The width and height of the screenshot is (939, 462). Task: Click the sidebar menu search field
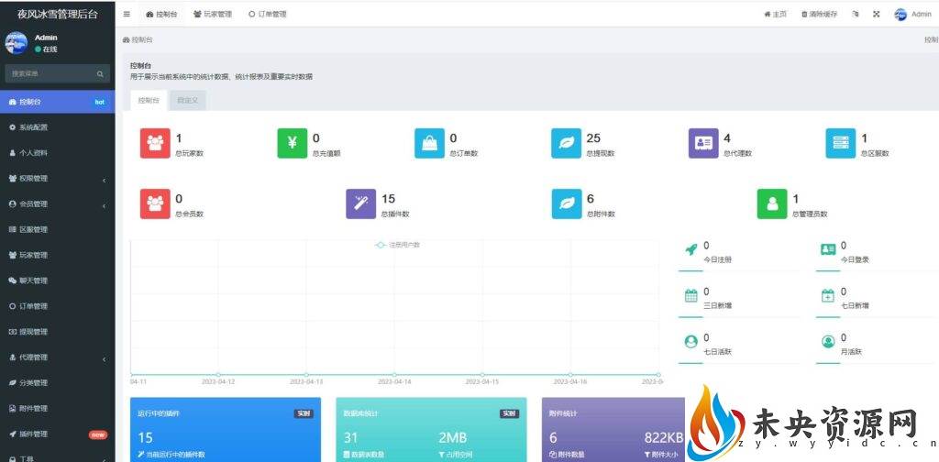click(x=50, y=73)
